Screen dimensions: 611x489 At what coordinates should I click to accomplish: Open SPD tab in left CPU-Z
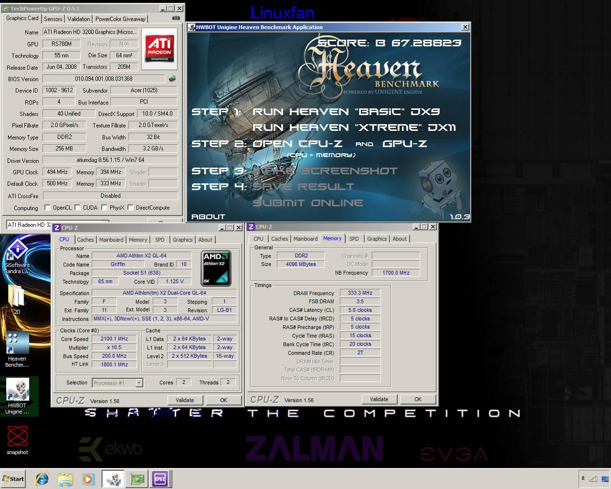(160, 240)
